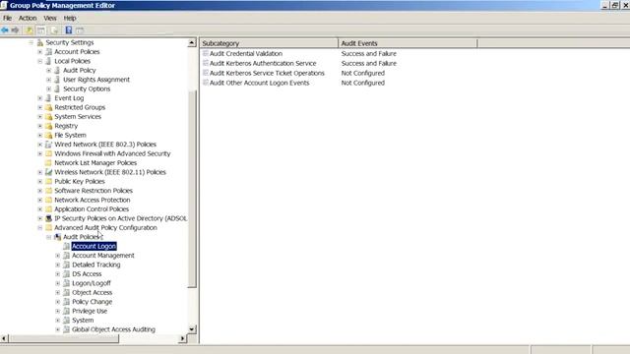
Task: Click the Security Settings node icon
Action: [40, 42]
